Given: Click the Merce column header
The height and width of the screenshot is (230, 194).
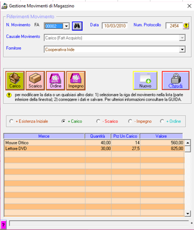Looking at the screenshot, I should tap(44, 136).
